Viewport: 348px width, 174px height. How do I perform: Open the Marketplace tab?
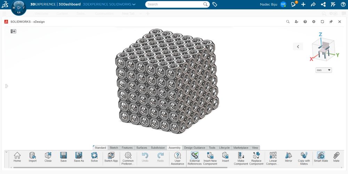point(241,148)
